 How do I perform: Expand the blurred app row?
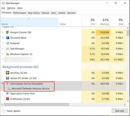(3, 60)
